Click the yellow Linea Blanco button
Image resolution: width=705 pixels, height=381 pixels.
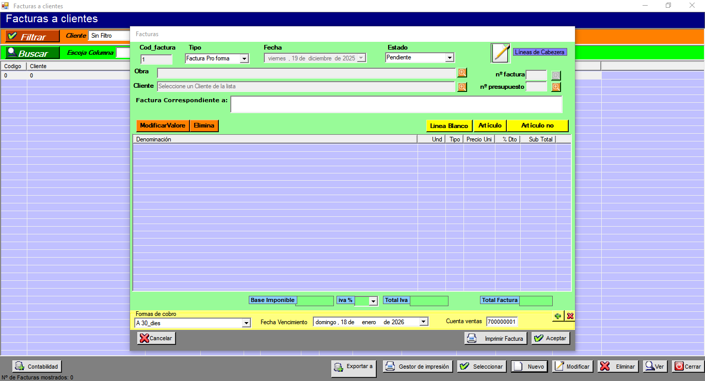coord(448,126)
